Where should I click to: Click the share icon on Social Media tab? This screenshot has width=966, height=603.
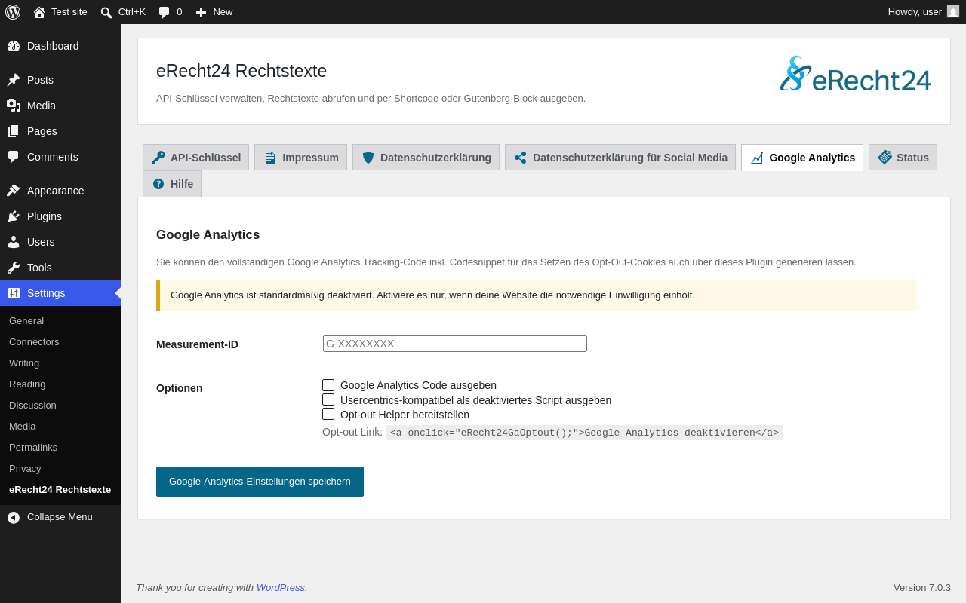pyautogui.click(x=520, y=158)
